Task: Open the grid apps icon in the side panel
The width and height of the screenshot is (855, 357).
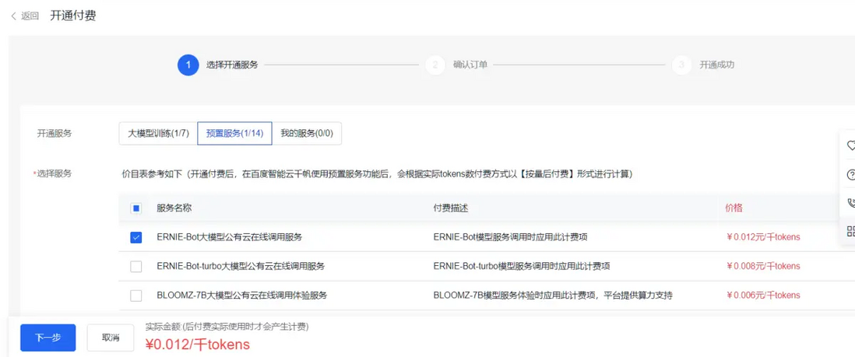Action: tap(850, 230)
